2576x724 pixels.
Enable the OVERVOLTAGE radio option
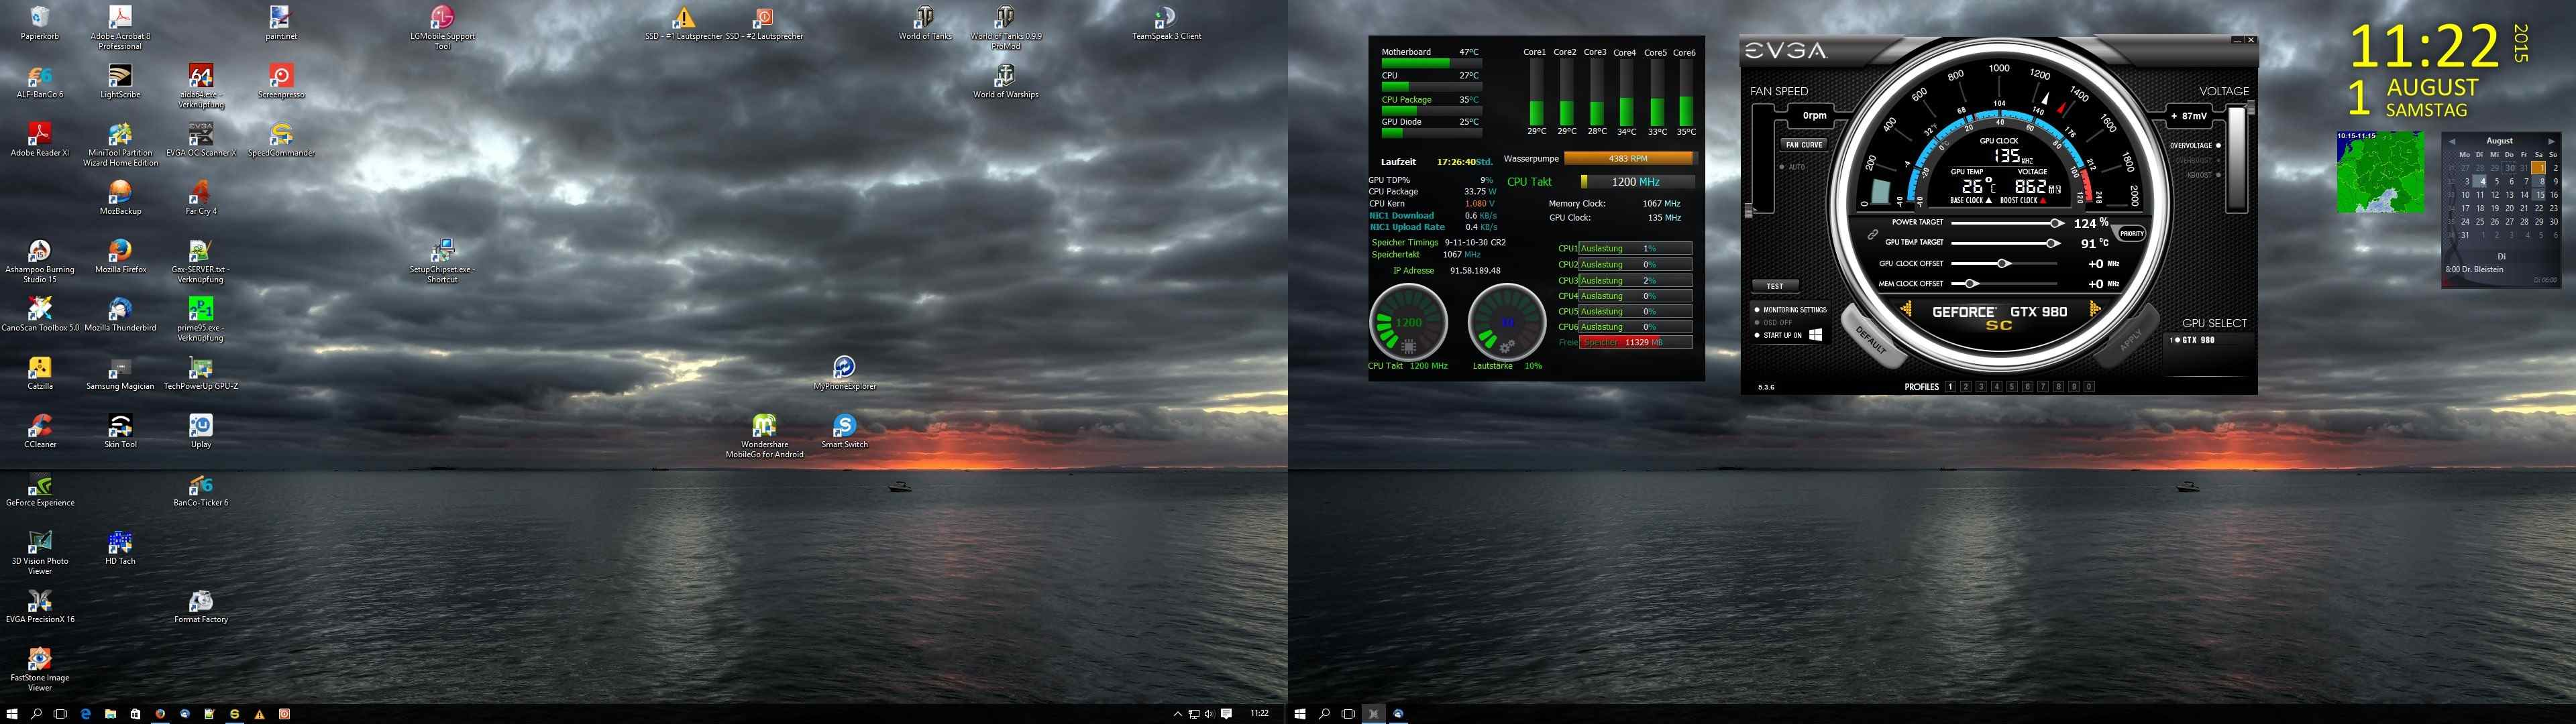(2218, 146)
